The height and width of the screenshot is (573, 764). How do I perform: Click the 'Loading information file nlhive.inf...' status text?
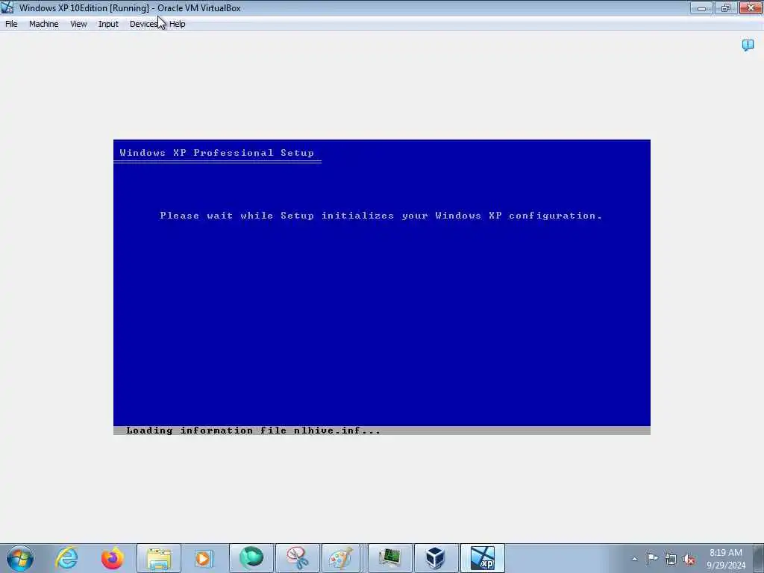(x=254, y=430)
